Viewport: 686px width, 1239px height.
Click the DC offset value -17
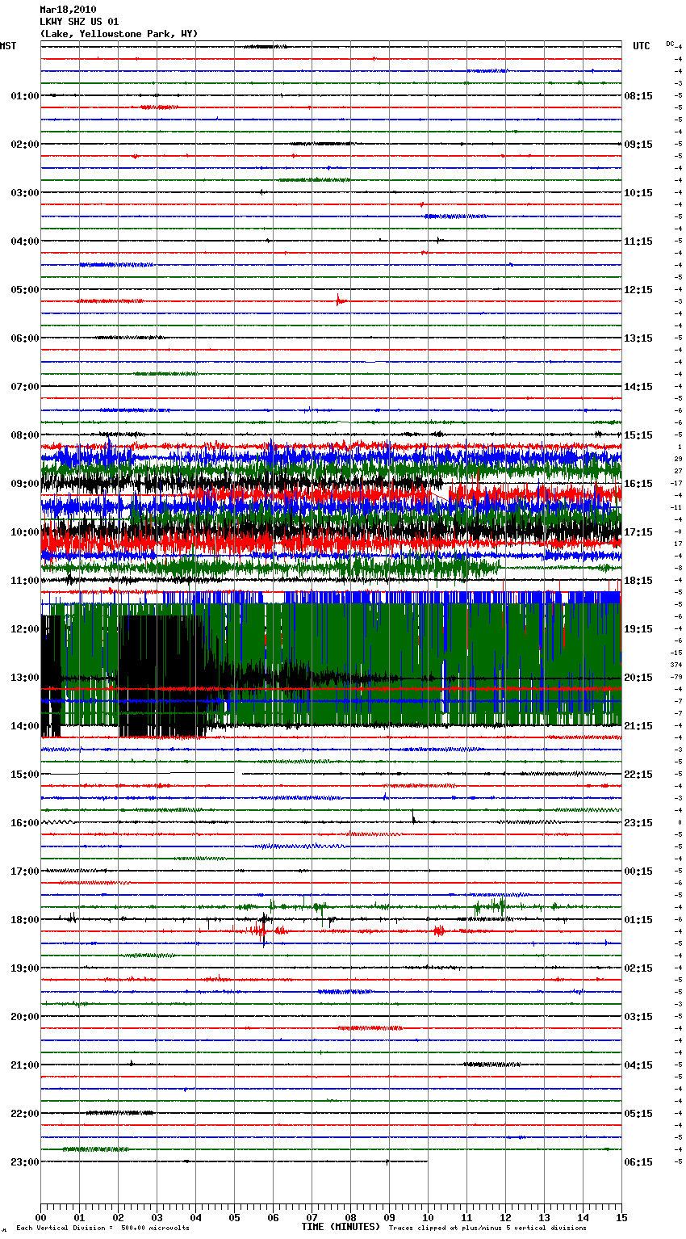677,483
